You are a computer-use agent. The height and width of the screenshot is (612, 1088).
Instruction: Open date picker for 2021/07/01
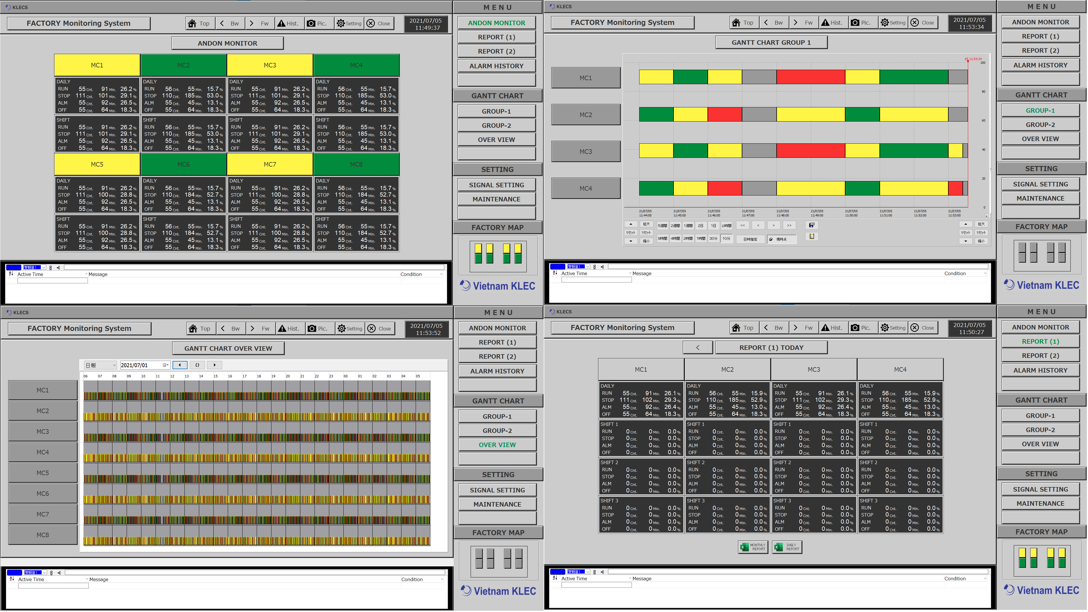166,365
